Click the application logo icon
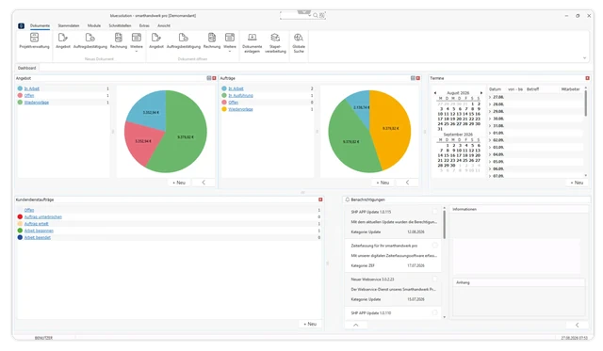This screenshot has height=351, width=603. (21, 25)
